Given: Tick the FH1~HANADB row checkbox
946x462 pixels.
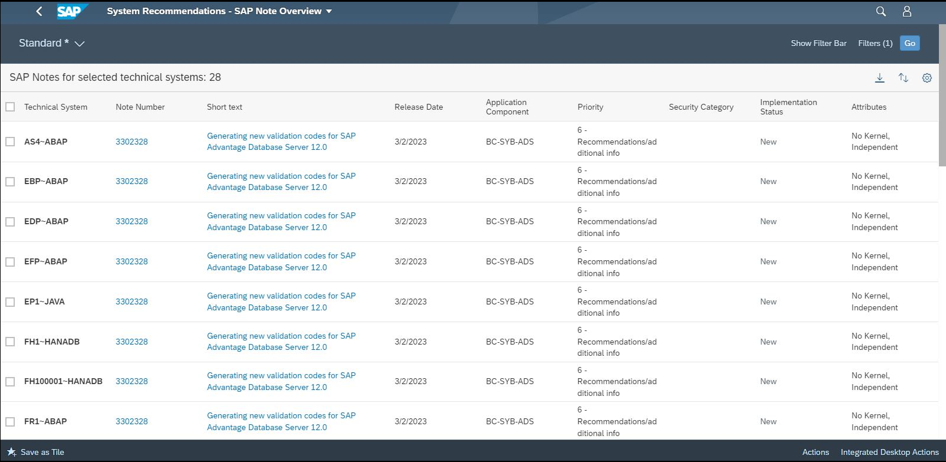Looking at the screenshot, I should pos(10,342).
